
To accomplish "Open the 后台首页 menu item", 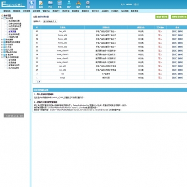I will (x=105, y=11).
